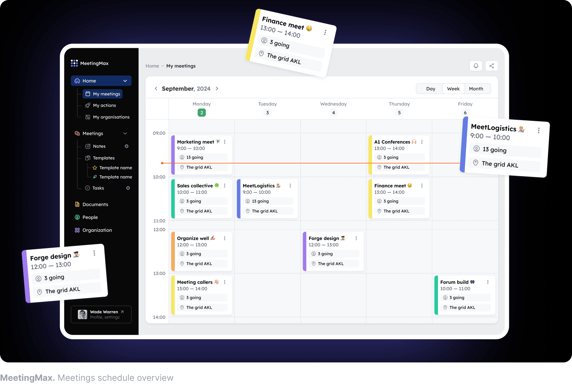
Task: Open My actions menu item
Action: click(101, 105)
